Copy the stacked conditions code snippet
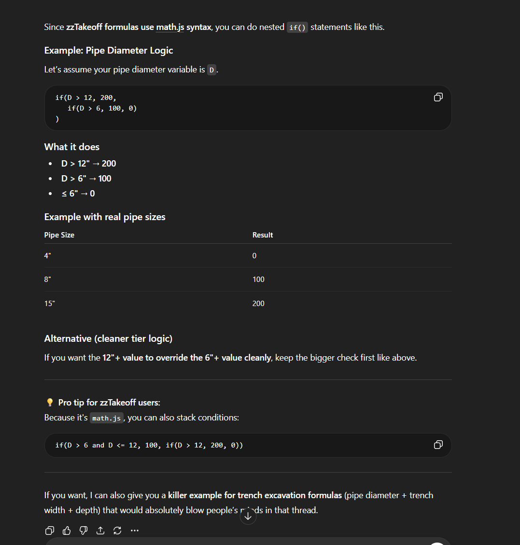Viewport: 520px width, 545px height. 438,445
